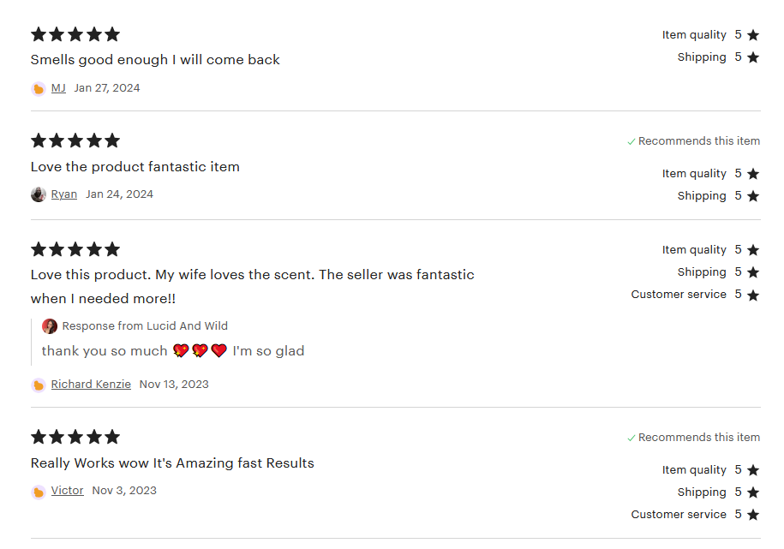Screen dimensions: 784x549
Task: Click star rating above 'Love the product fantastic item'
Action: (75, 141)
